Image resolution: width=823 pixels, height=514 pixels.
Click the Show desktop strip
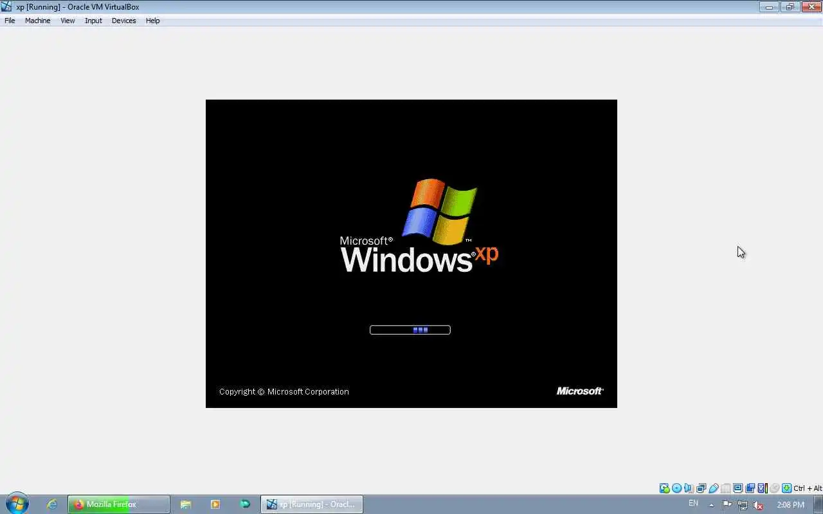818,504
